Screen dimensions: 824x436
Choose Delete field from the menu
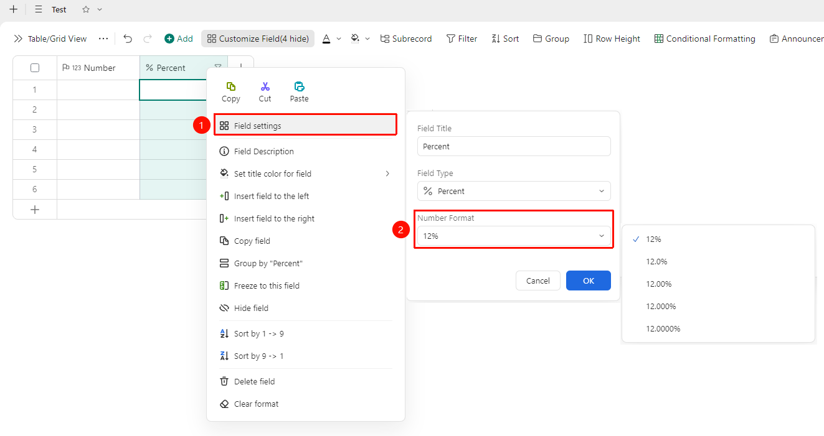coord(305,381)
